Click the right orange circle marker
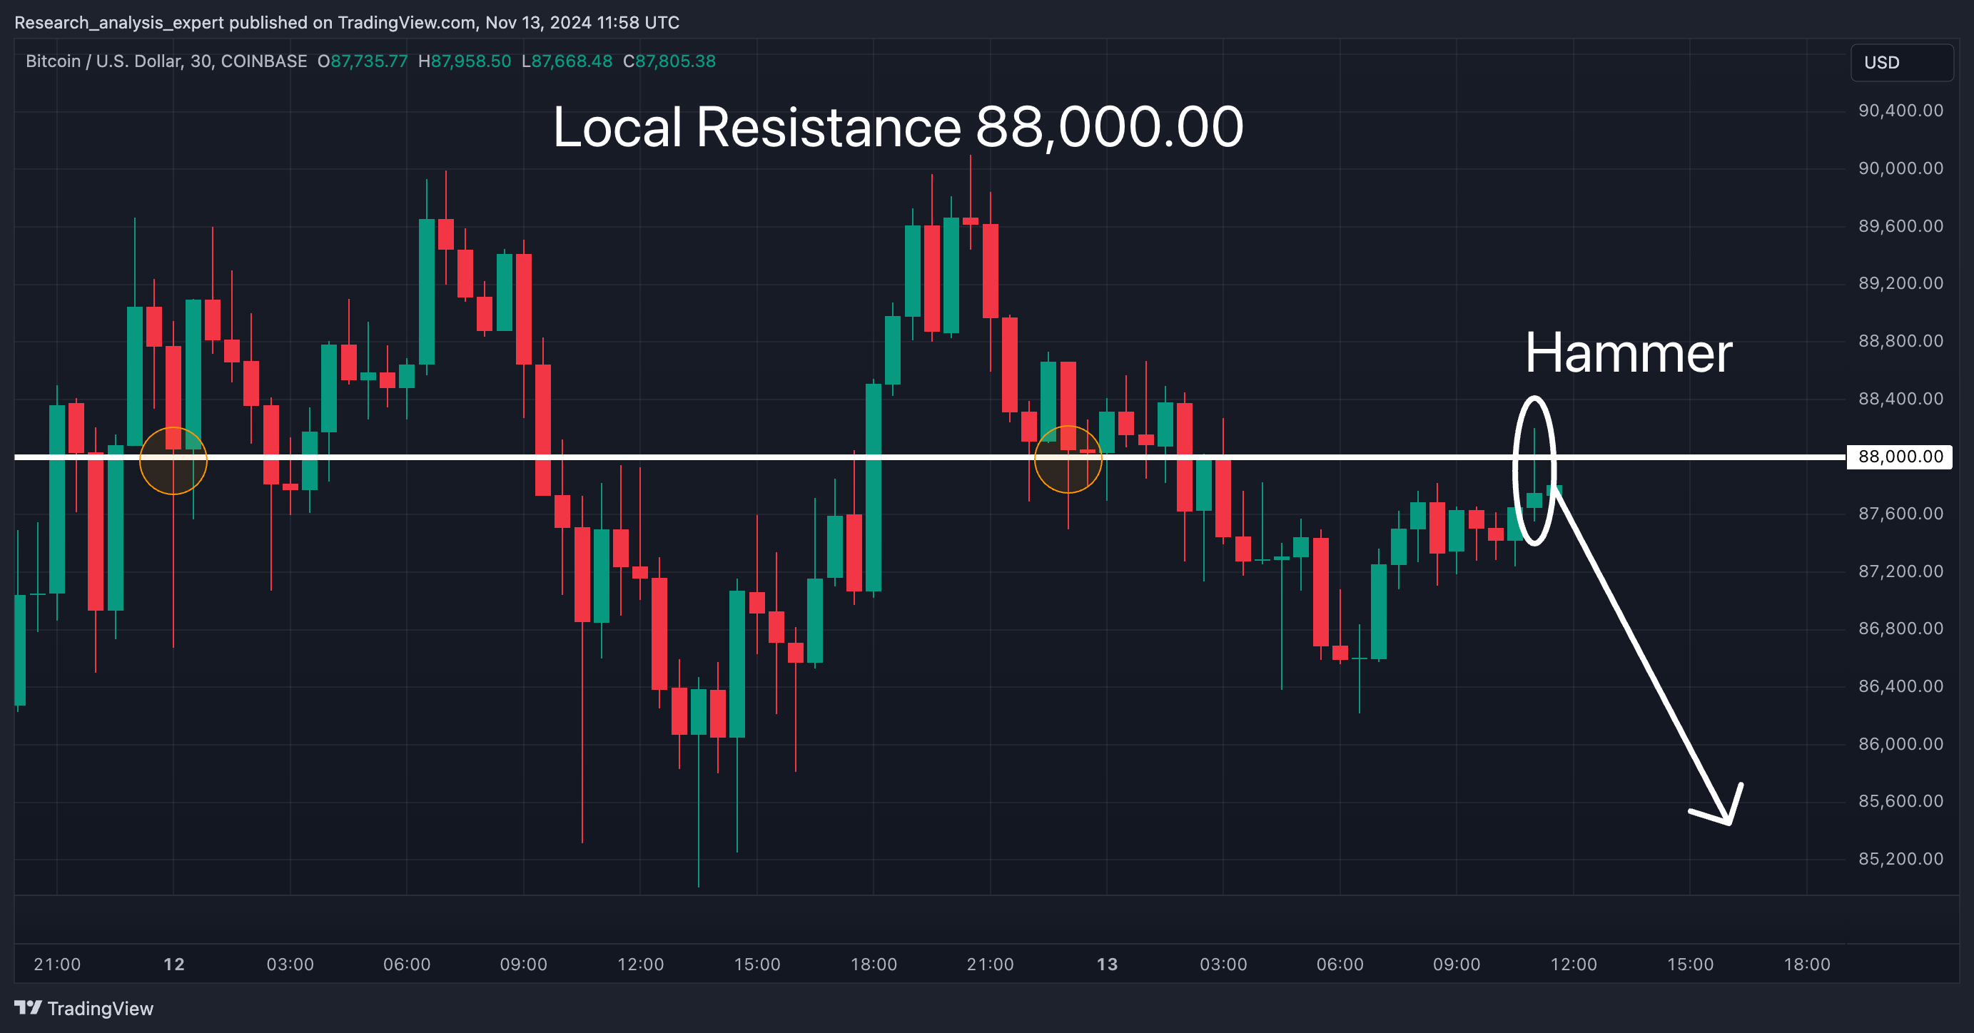Screen dimensions: 1974x1033 (x=1068, y=459)
